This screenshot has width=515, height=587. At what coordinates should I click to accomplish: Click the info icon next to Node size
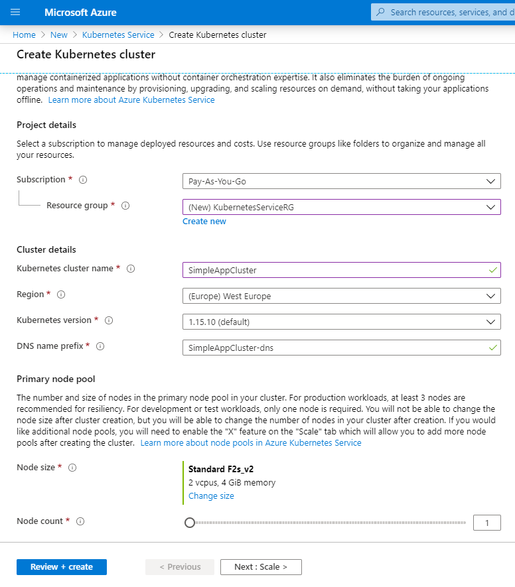click(72, 467)
